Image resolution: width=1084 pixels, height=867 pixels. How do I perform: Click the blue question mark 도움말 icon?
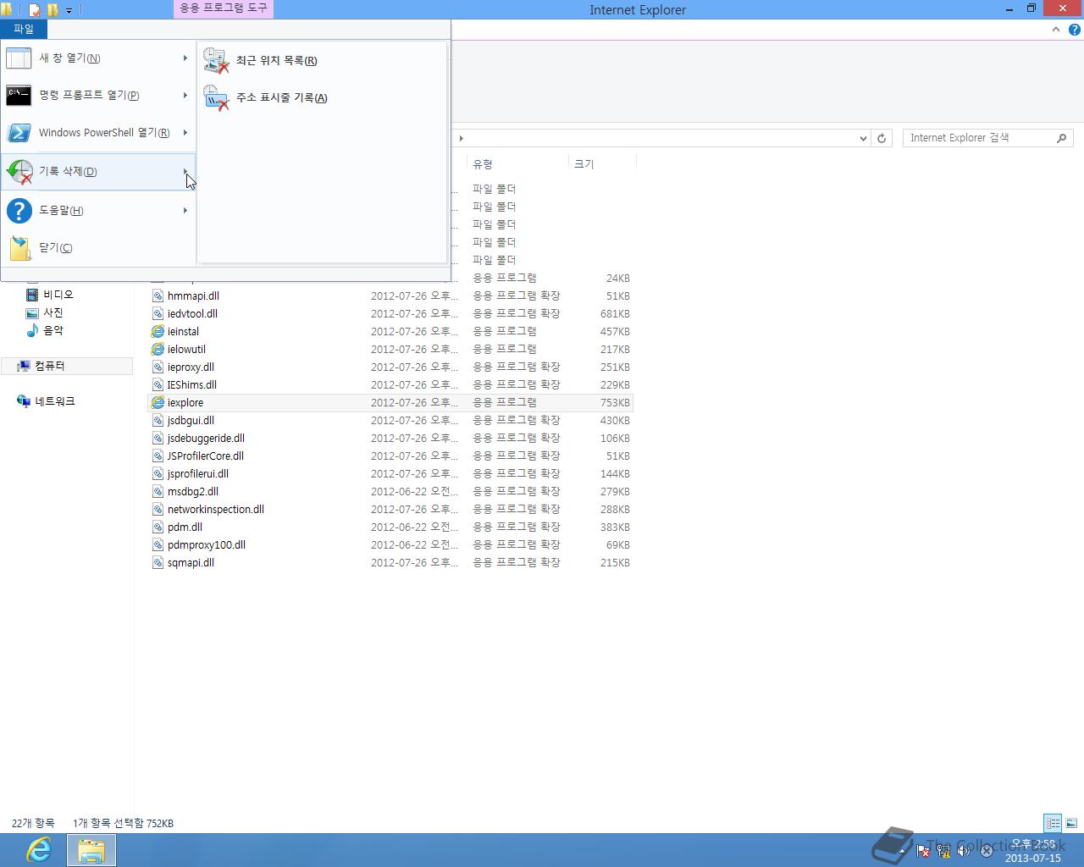tap(19, 211)
